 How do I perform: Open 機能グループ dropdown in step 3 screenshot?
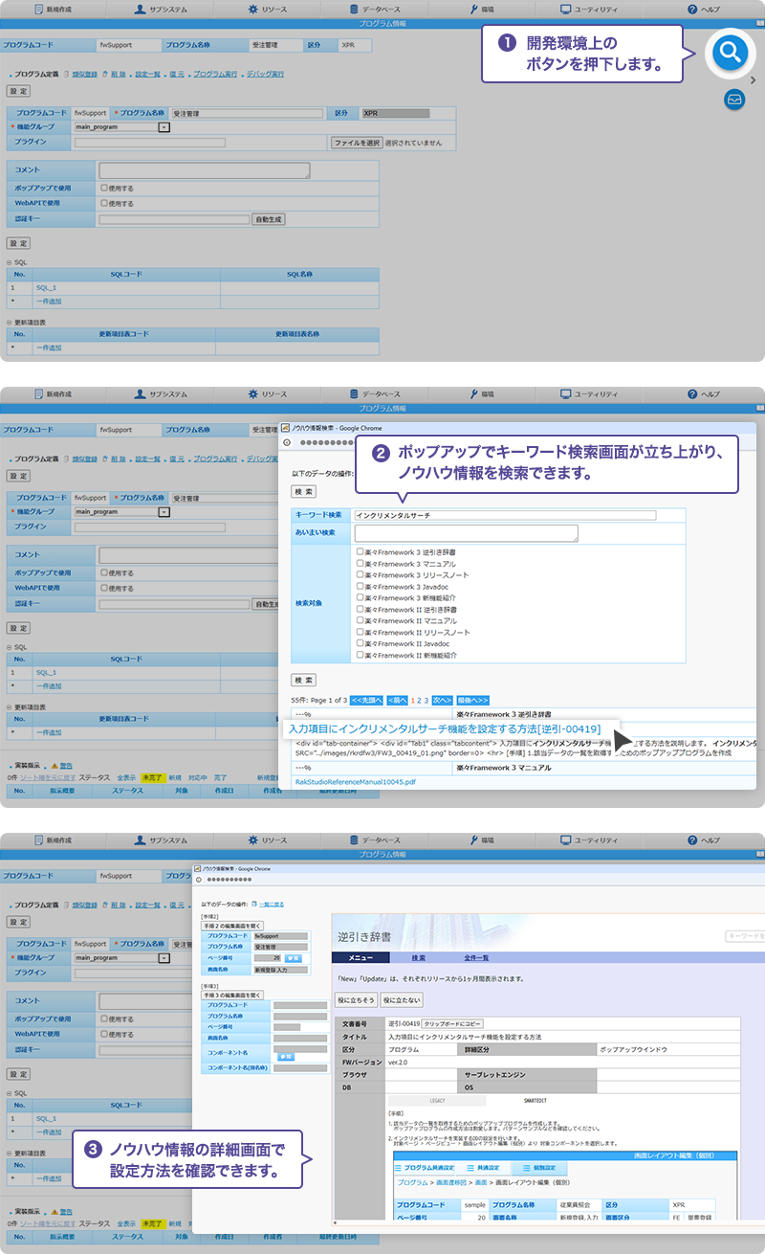click(x=164, y=957)
